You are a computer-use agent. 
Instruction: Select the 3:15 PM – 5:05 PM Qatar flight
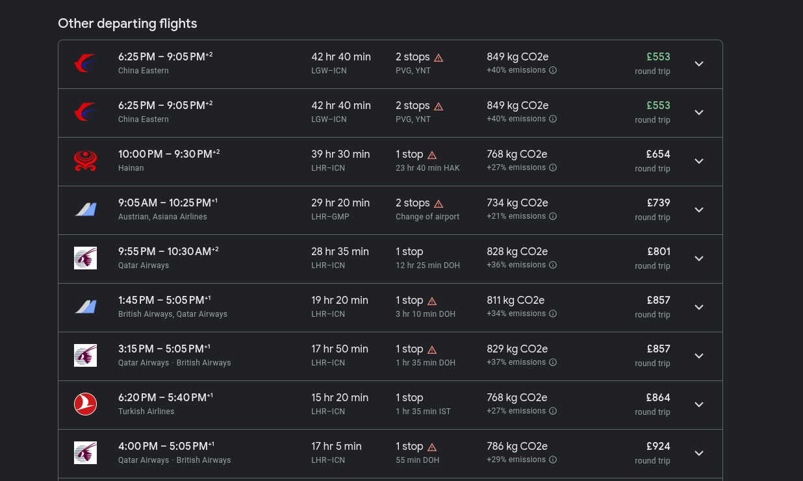pyautogui.click(x=390, y=356)
